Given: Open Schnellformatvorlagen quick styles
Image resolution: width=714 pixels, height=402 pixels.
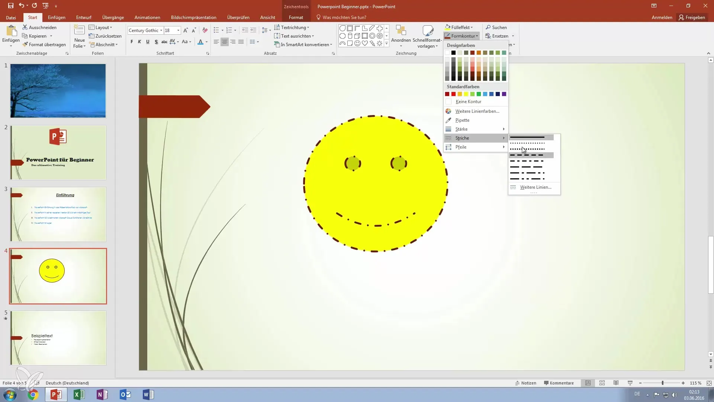Looking at the screenshot, I should point(427,36).
